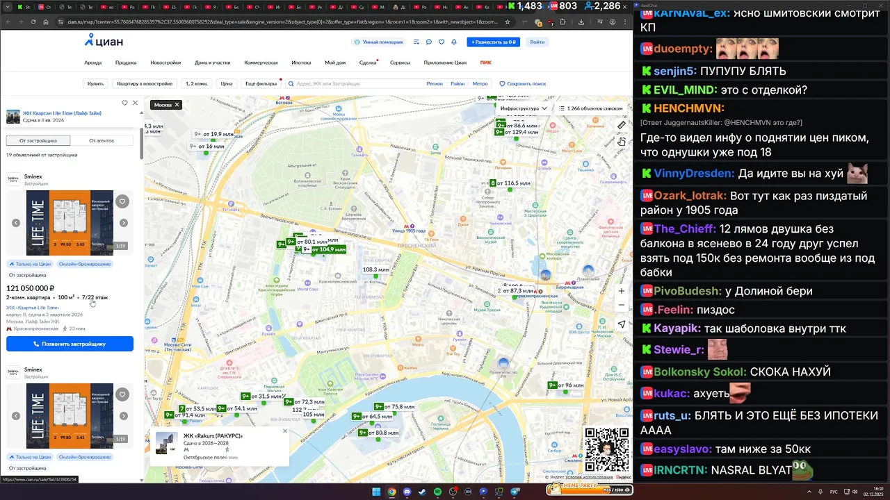Open the Сервисы menu
The height and width of the screenshot is (500, 890).
pos(400,62)
